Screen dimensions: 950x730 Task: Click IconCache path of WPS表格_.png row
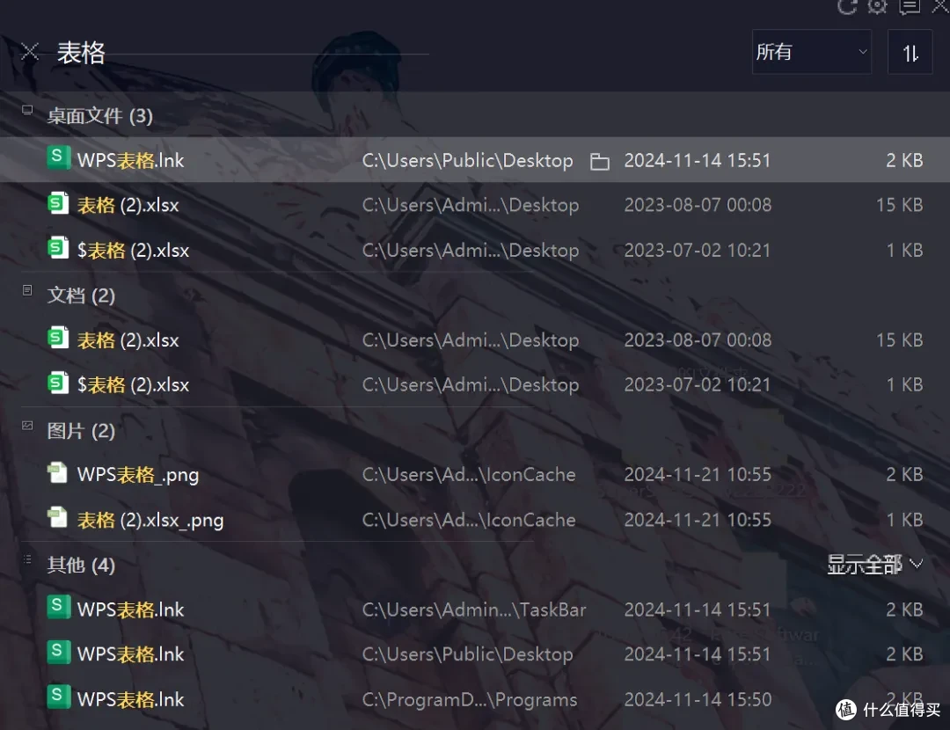468,475
